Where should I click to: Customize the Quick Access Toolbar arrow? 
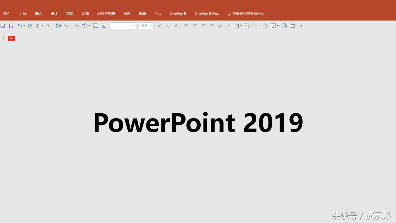(x=301, y=26)
